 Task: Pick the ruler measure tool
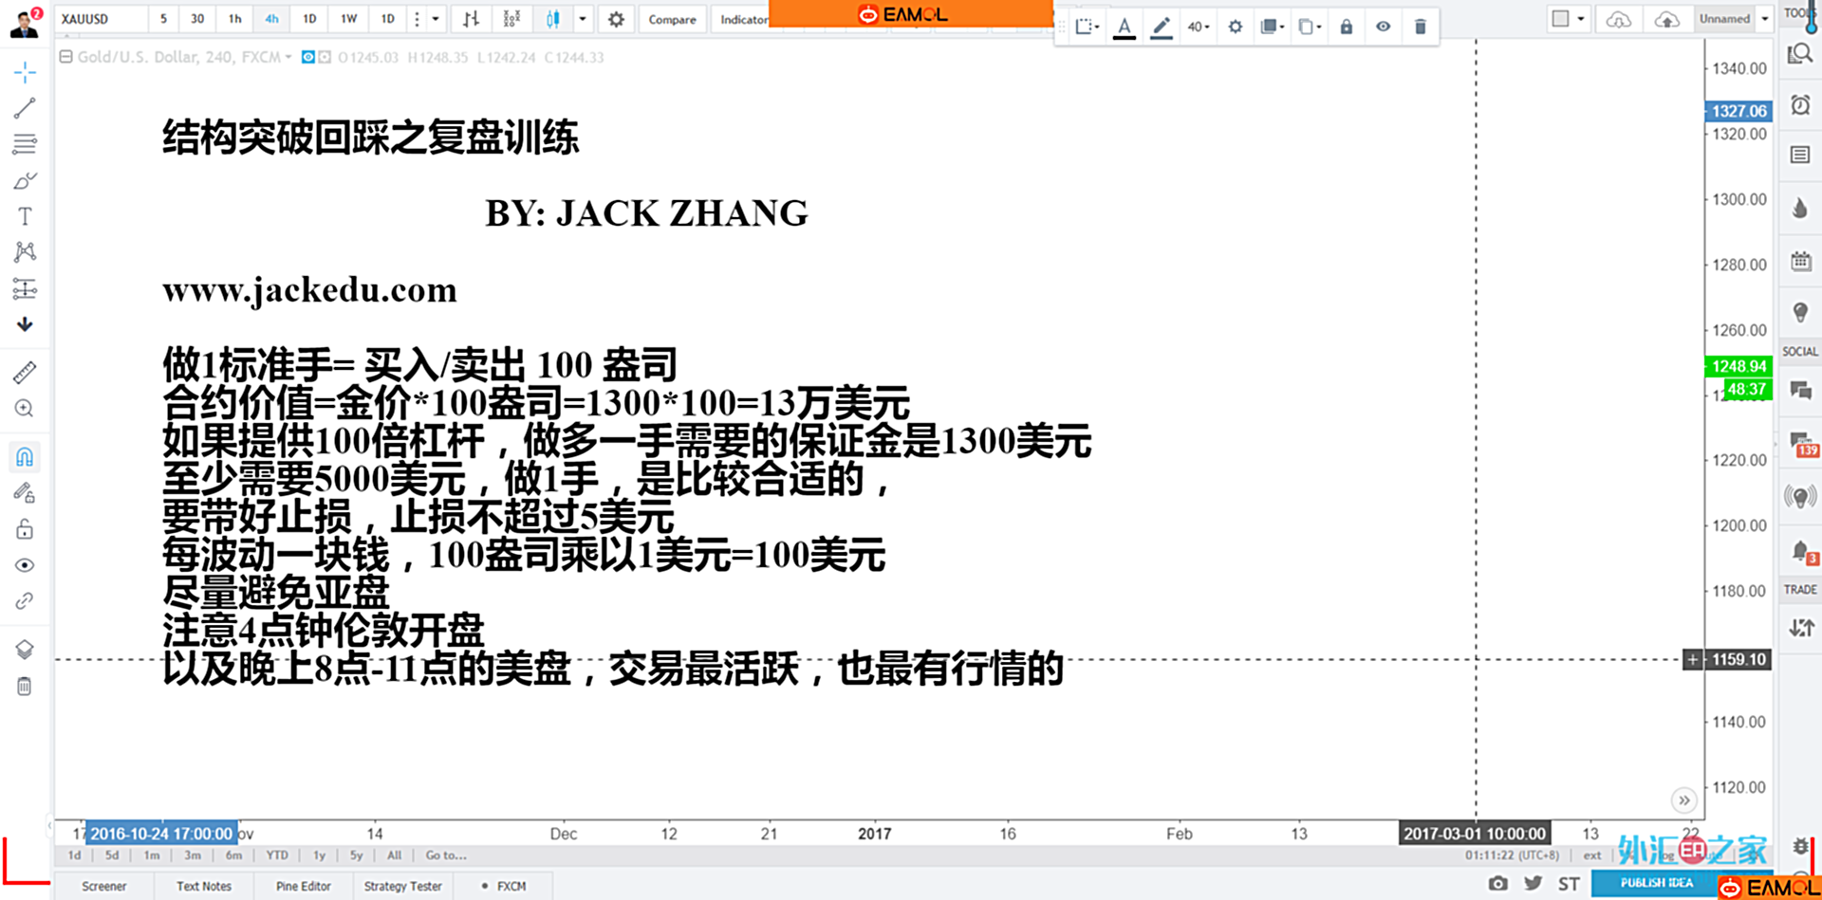coord(25,373)
